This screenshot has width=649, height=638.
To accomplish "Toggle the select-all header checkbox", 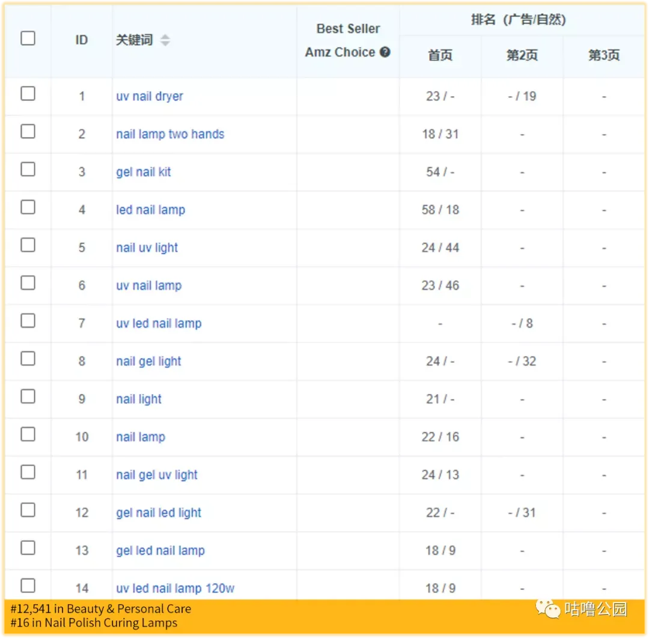I will (28, 38).
